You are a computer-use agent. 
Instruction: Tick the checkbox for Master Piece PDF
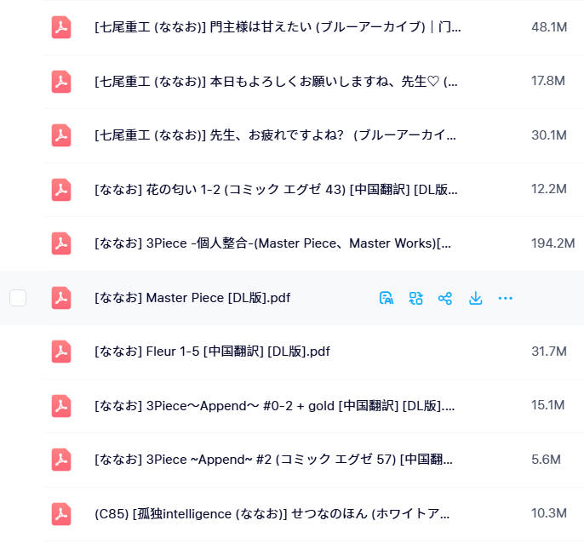pyautogui.click(x=18, y=298)
